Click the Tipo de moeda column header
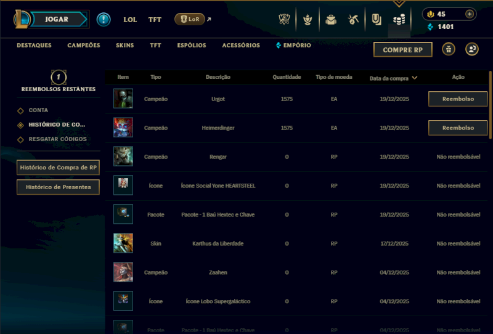The image size is (493, 334). pos(334,77)
